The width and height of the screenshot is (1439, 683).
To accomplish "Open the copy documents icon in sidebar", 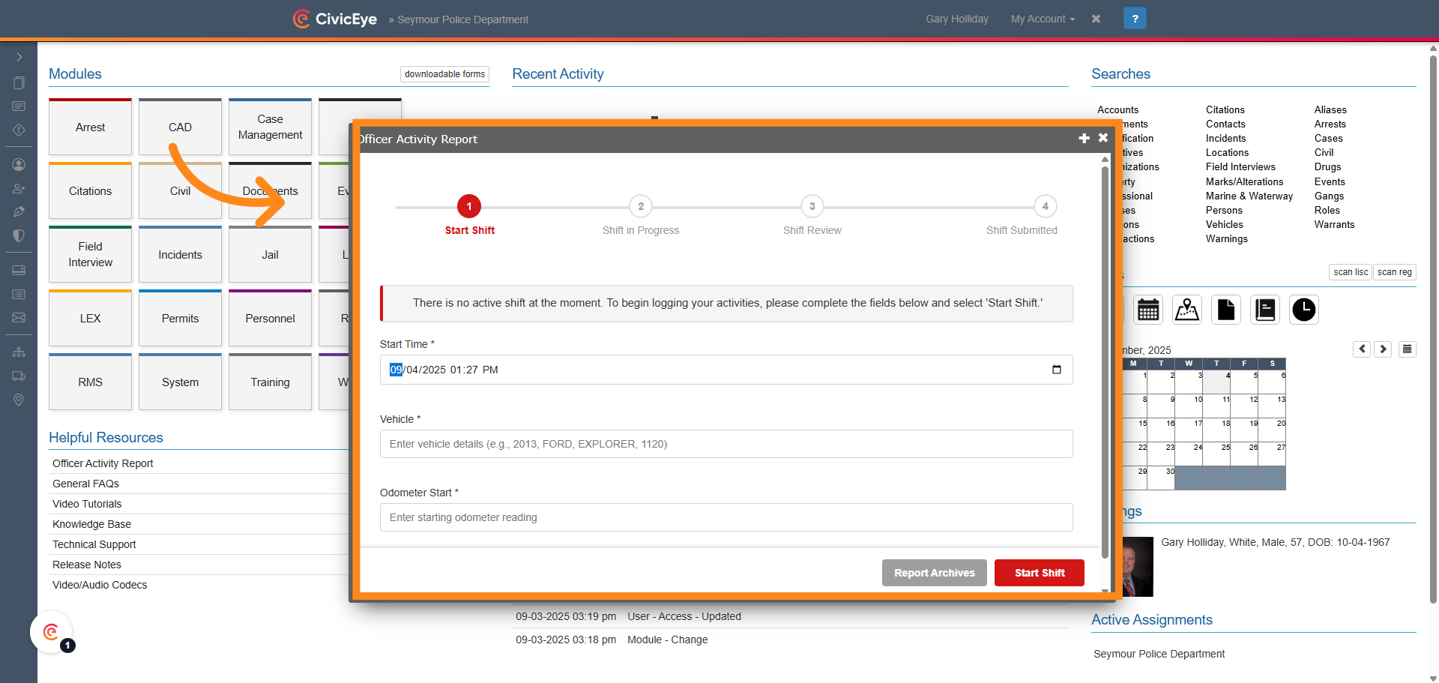I will tap(19, 82).
